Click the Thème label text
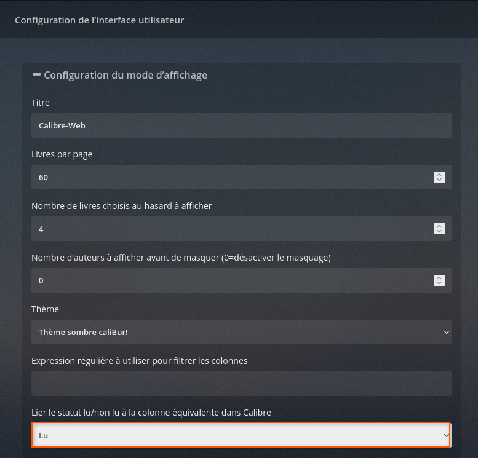The image size is (478, 458). [45, 309]
